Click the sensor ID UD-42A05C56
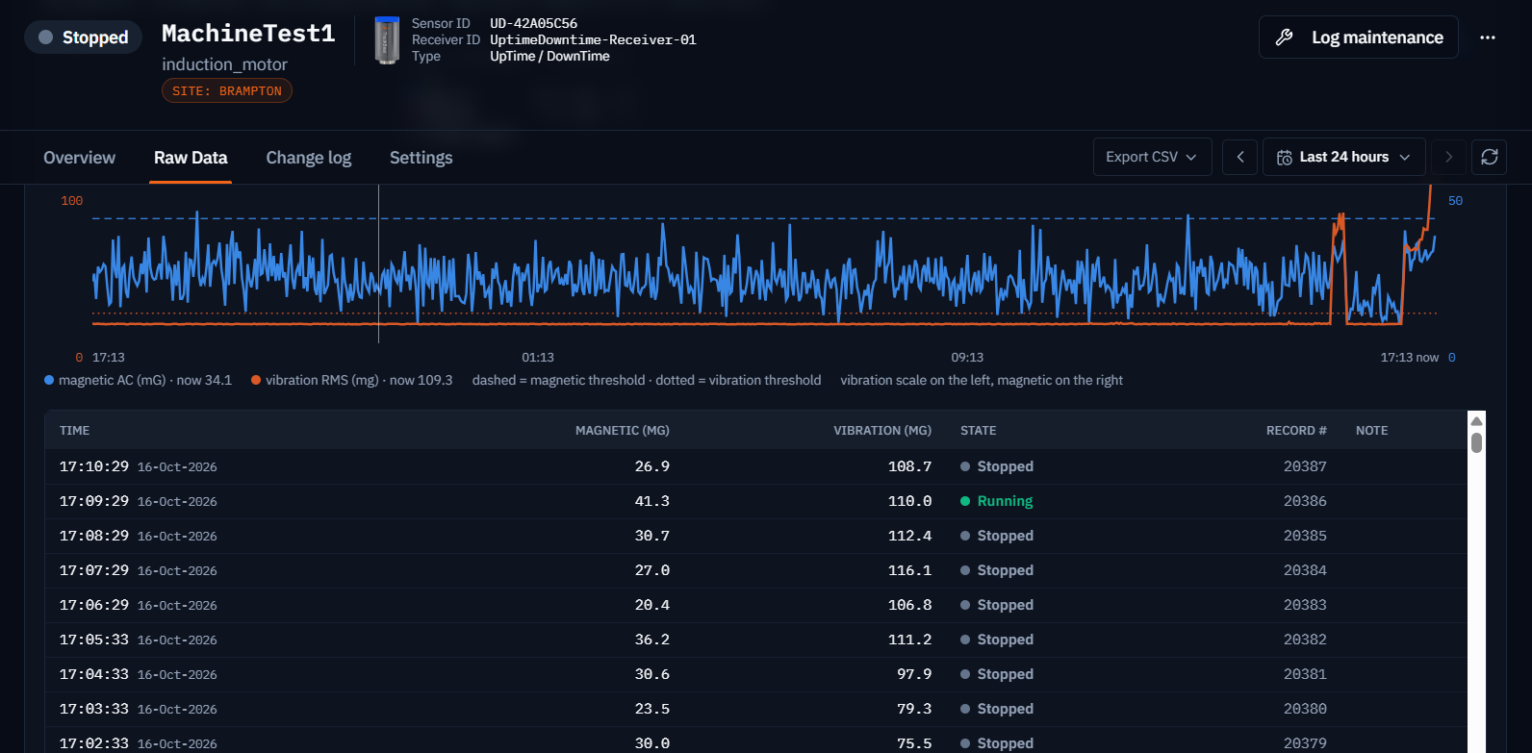Image resolution: width=1532 pixels, height=753 pixels. pyautogui.click(x=534, y=23)
